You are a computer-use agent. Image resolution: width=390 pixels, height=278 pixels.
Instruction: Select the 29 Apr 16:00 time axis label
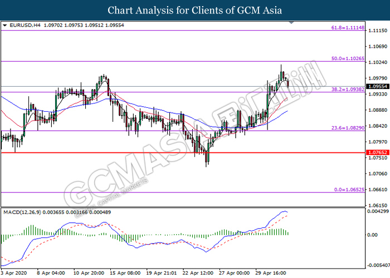click(x=271, y=273)
